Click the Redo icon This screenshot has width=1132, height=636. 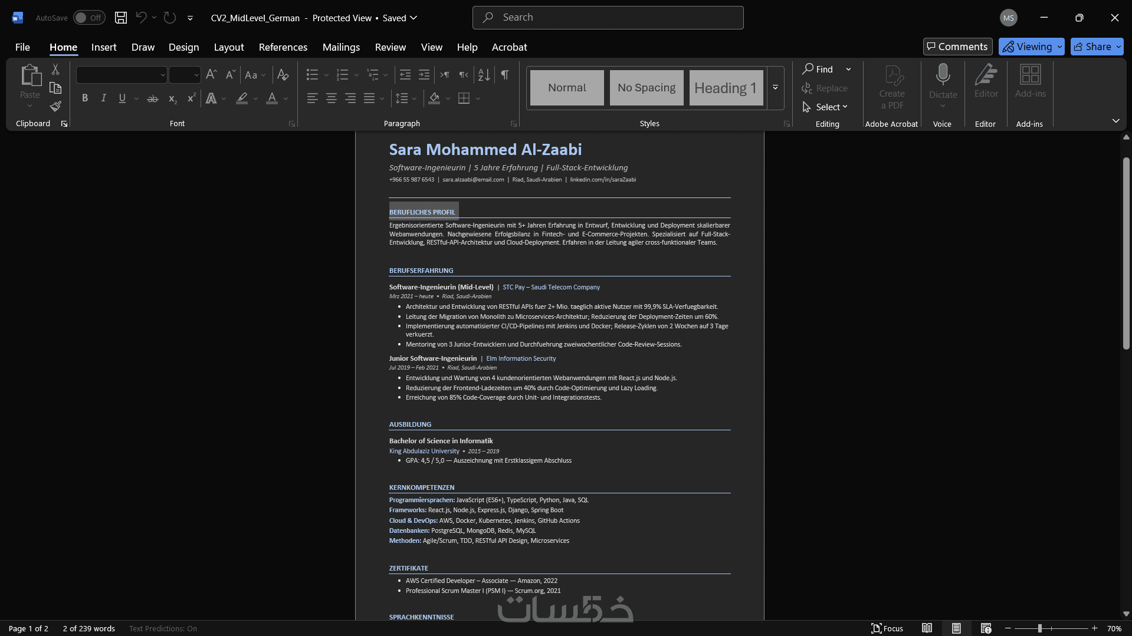[x=170, y=18]
